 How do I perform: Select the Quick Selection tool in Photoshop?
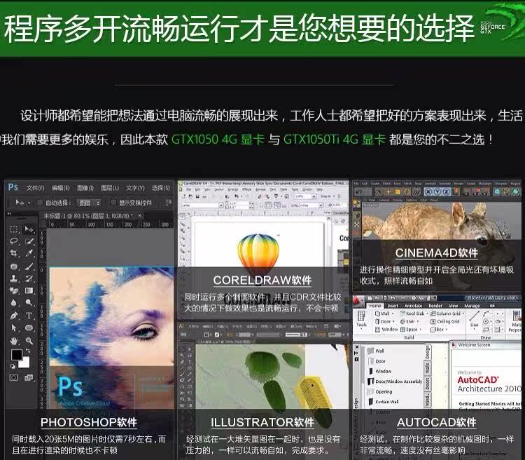pos(29,241)
